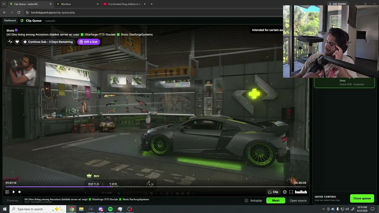Viewport: 379px width, 213px height.
Task: Open Discord from the taskbar
Action: 101,209
